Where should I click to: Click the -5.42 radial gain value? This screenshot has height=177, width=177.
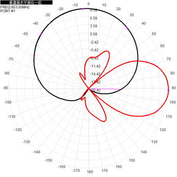94,50
